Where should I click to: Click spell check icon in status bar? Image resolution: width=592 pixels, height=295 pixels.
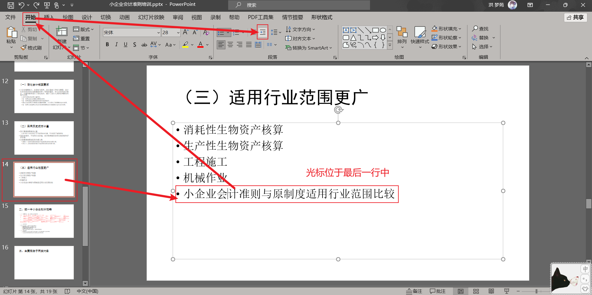click(x=68, y=291)
